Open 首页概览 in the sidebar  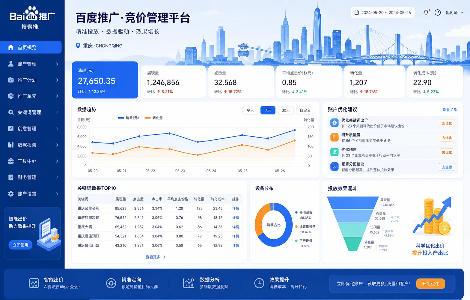[31, 47]
